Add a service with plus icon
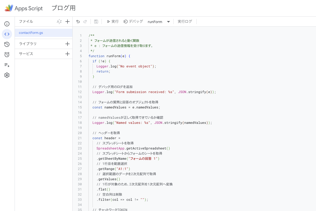Screen dimensions: 316x211 [67, 54]
